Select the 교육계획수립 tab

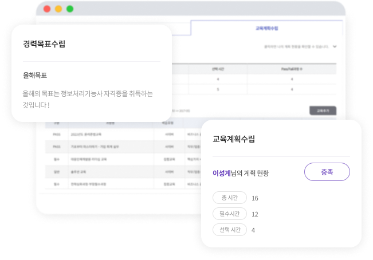(266, 28)
